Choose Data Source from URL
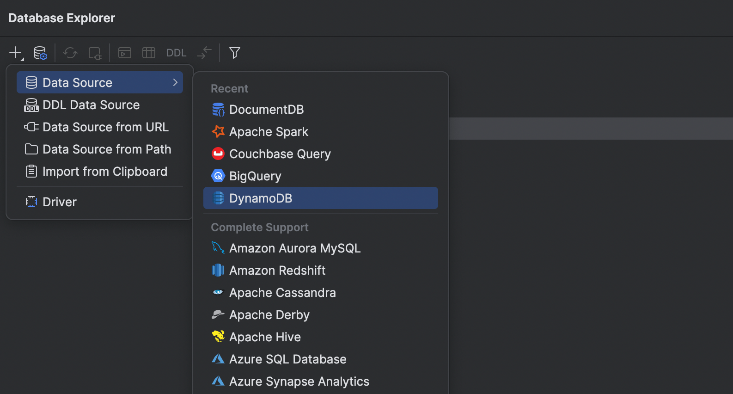The image size is (733, 394). pos(105,127)
